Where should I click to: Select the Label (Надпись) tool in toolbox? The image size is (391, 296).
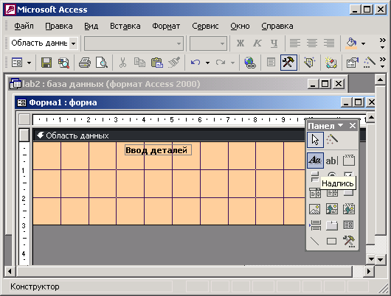(315, 161)
